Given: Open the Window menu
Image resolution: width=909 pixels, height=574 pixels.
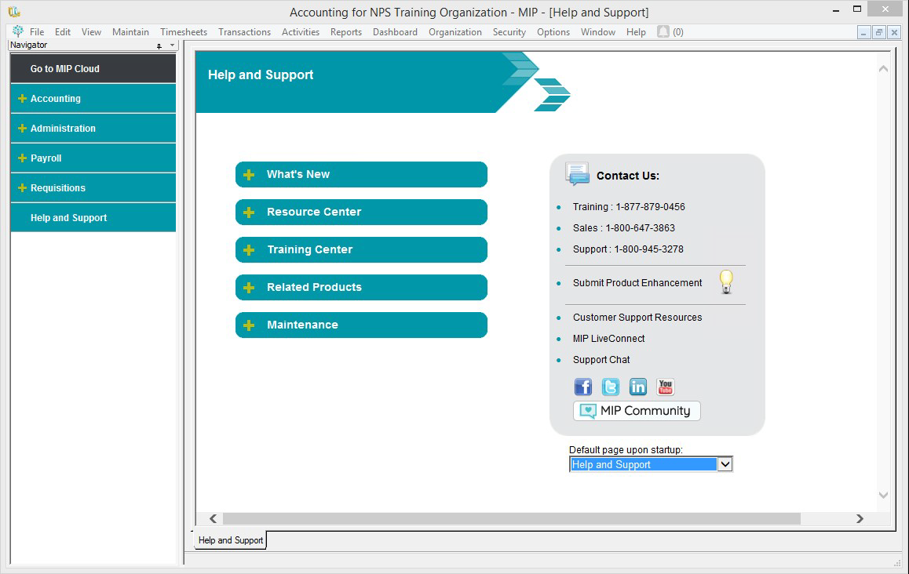Looking at the screenshot, I should point(597,32).
